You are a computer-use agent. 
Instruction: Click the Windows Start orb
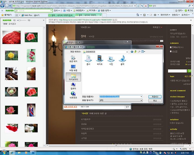[x=4, y=153]
